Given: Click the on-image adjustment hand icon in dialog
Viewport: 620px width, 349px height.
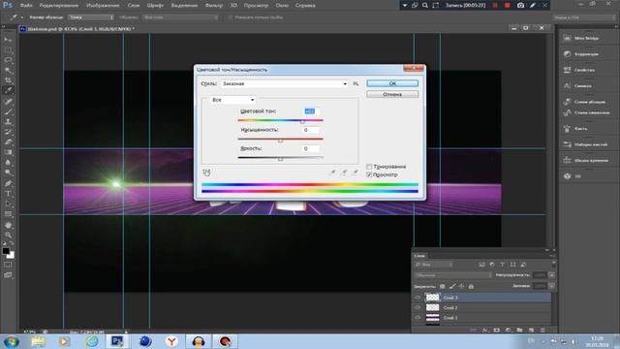Looking at the screenshot, I should pos(206,173).
